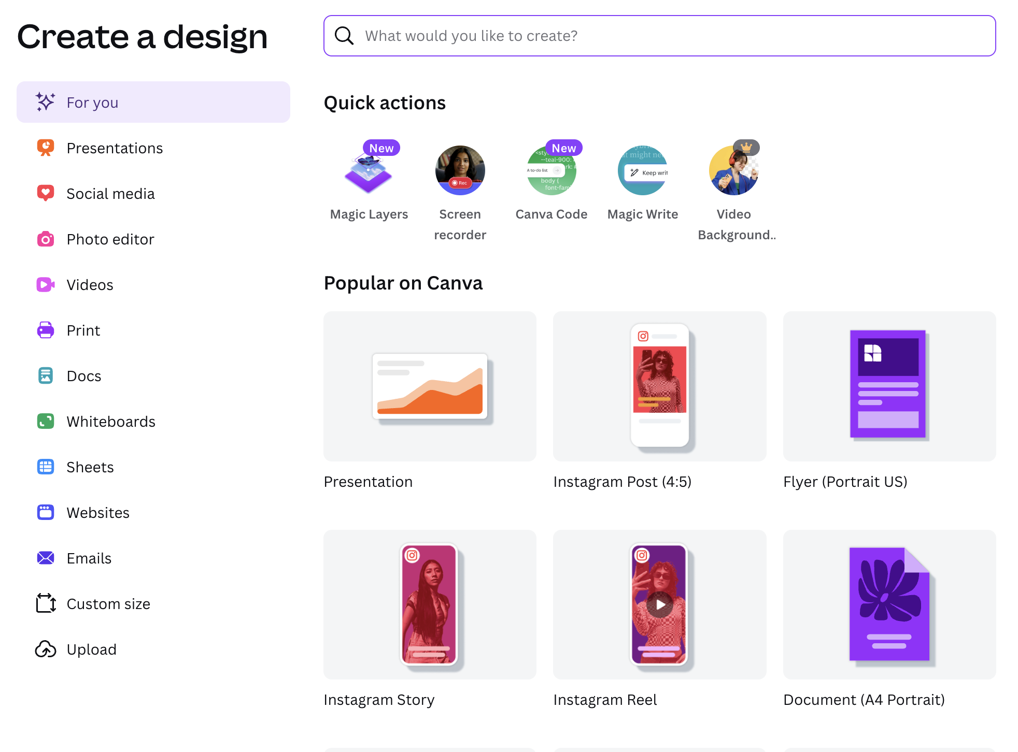
Task: Start Magic Write from quick actions
Action: (642, 170)
